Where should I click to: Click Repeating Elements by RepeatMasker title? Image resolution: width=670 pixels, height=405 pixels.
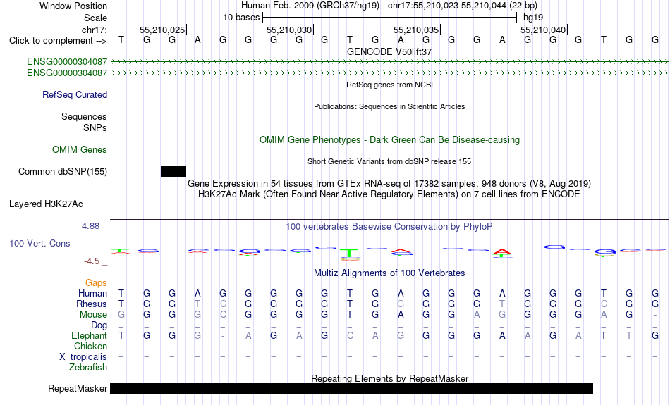[x=389, y=378]
